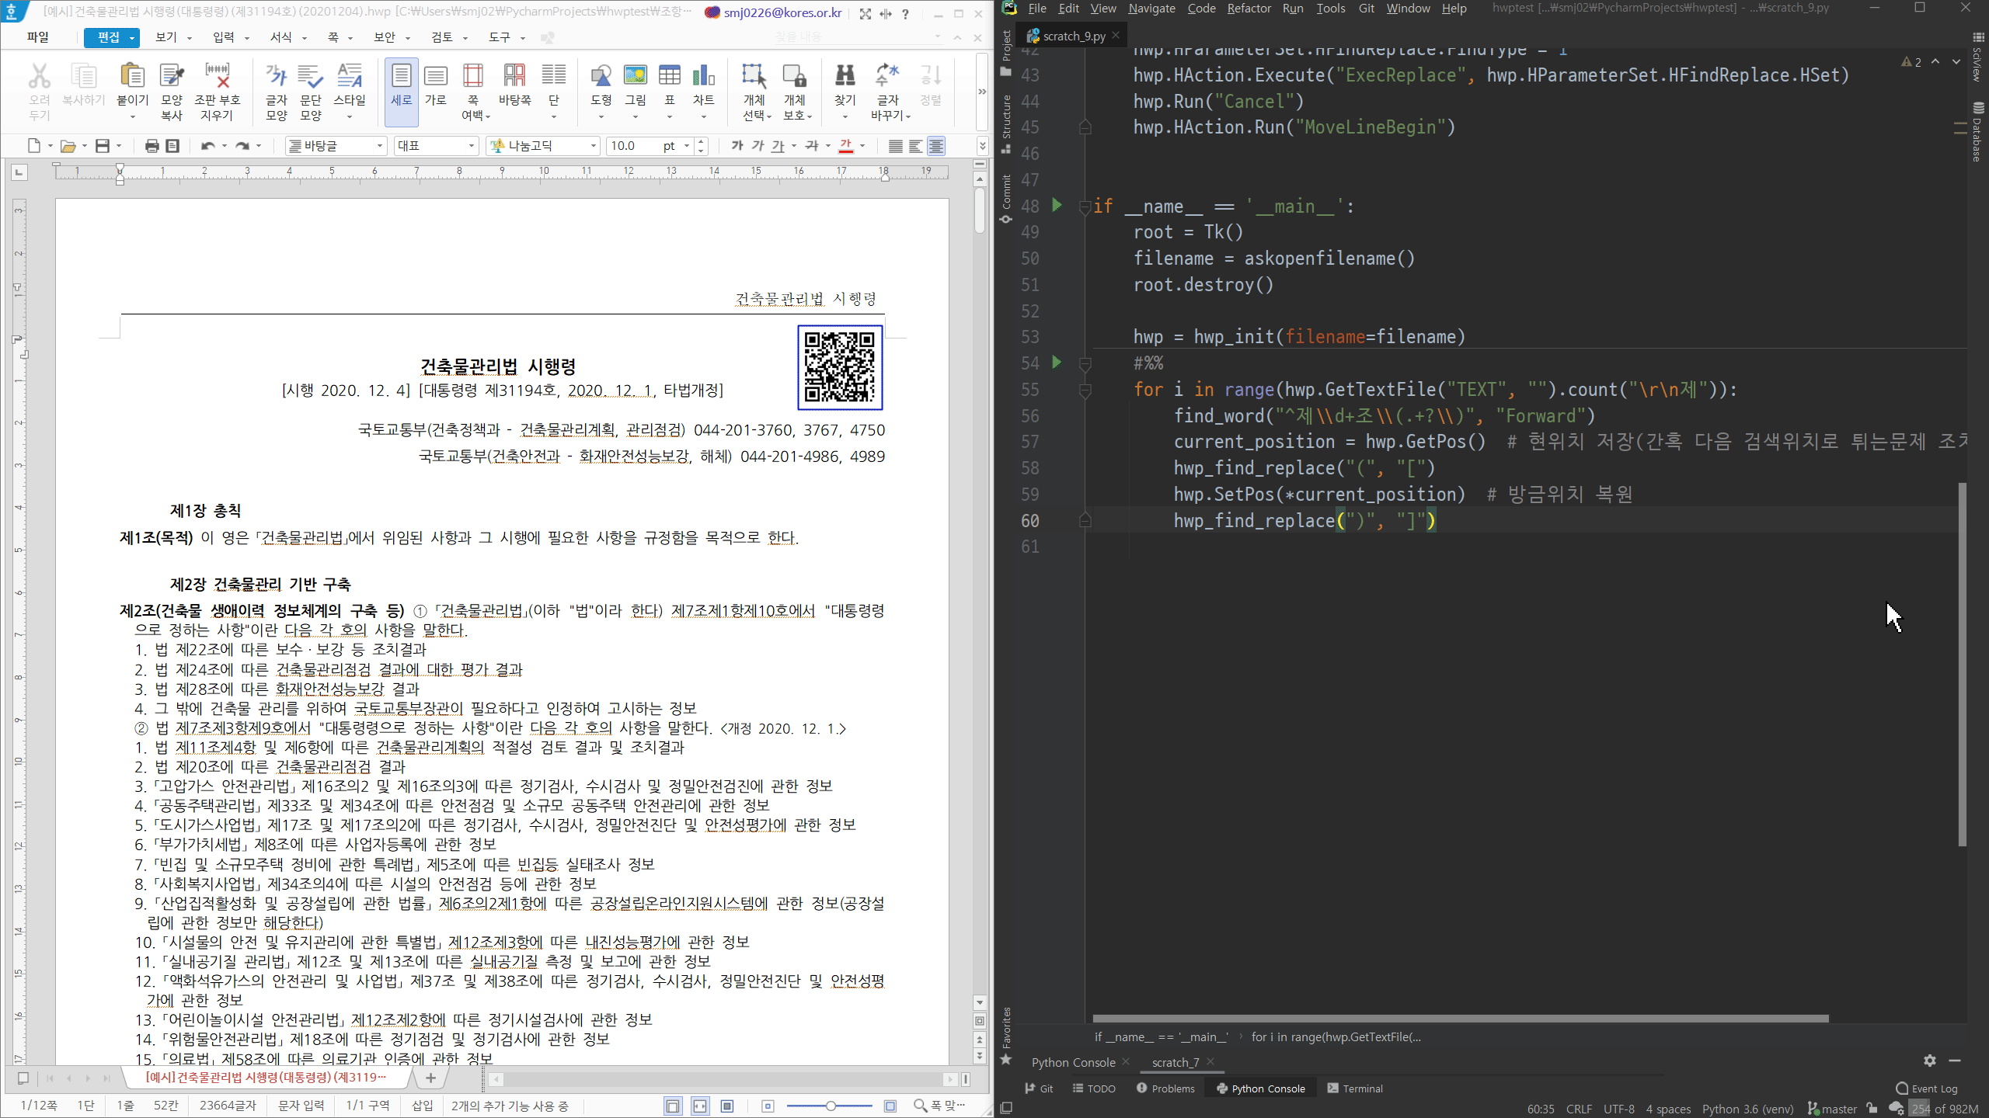1989x1118 pixels.
Task: Switch to the Terminal tool window tab
Action: pos(1354,1088)
